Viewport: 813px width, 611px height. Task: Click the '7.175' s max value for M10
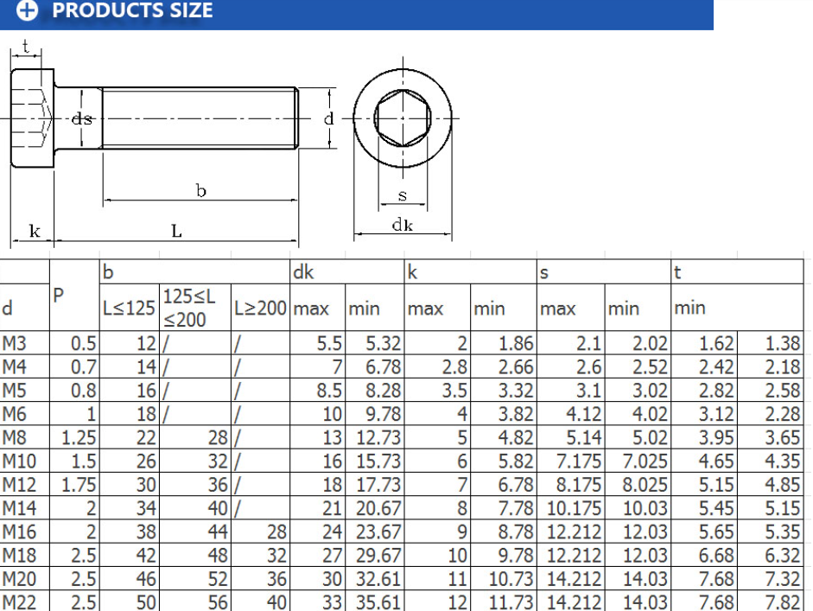click(579, 461)
